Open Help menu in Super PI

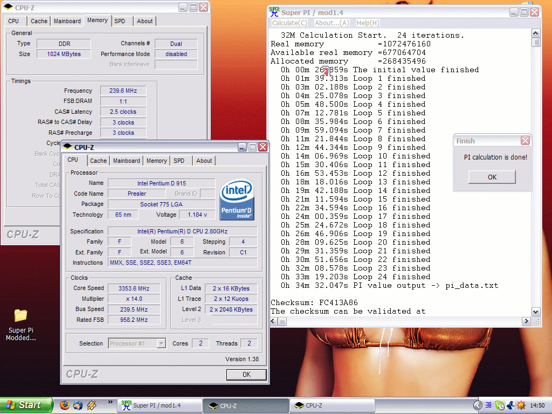[x=368, y=23]
